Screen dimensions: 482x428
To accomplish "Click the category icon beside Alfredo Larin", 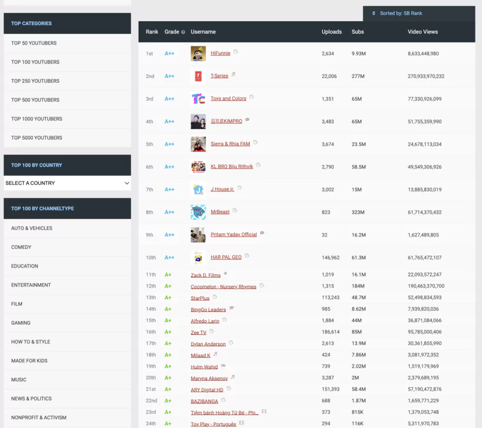I will pos(225,319).
